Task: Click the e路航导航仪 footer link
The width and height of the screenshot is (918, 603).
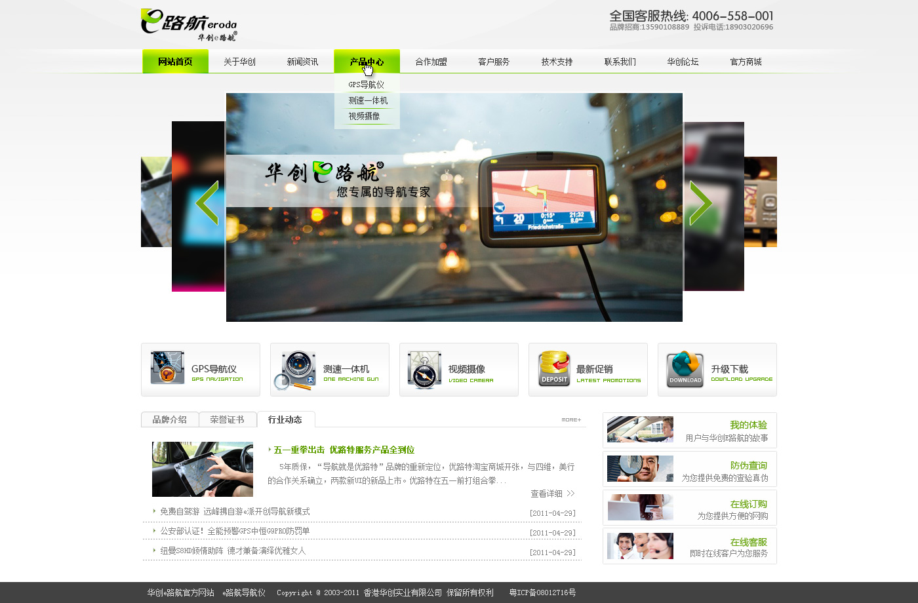Action: coord(244,593)
